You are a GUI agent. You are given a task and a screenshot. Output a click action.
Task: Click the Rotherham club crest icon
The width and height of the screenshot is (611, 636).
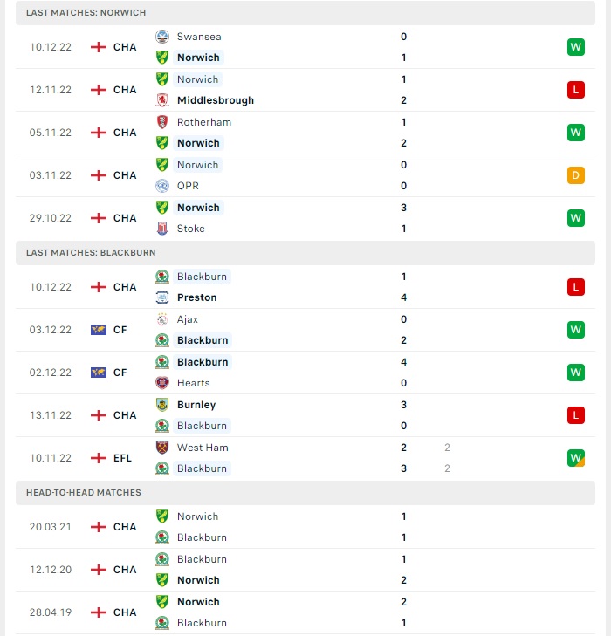(x=162, y=121)
